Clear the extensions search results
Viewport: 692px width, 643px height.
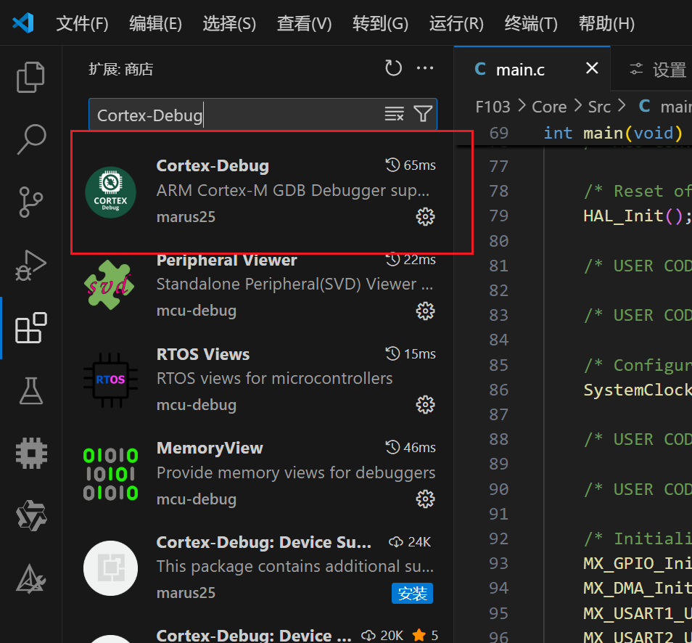[394, 114]
